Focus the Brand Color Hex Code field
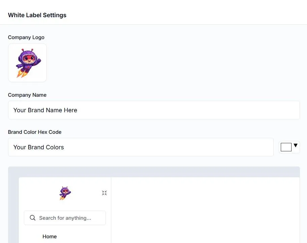 tap(141, 147)
